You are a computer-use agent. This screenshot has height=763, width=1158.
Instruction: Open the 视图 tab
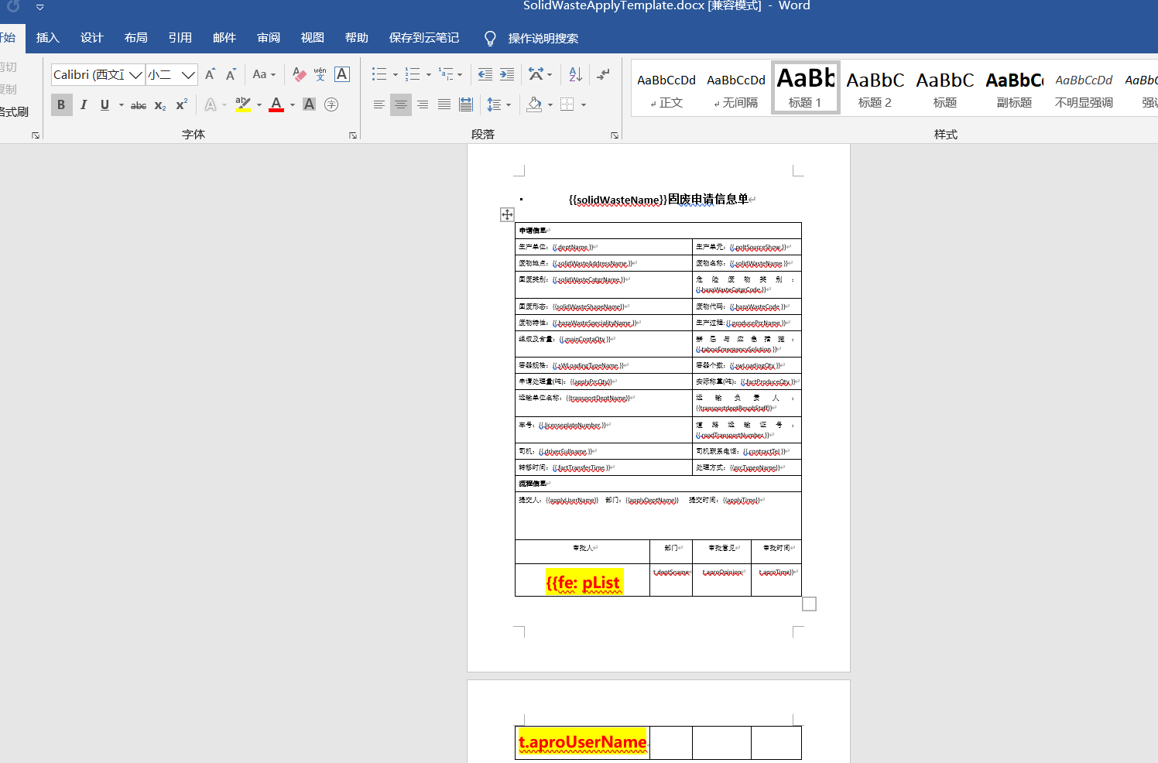(x=313, y=38)
